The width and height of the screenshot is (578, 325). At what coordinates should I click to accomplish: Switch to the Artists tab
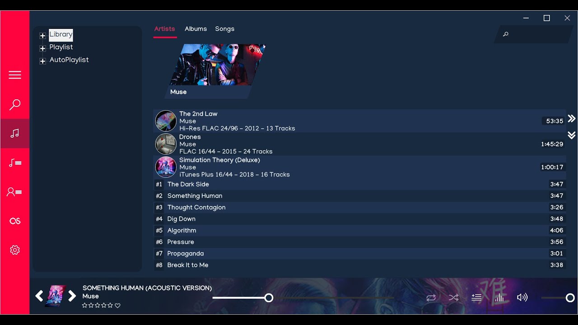(165, 29)
